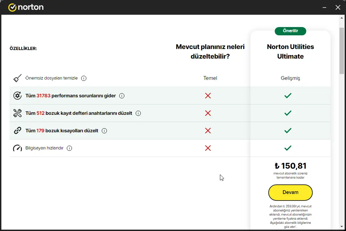The width and height of the screenshot is (346, 231).
Task: Click 'Önemsiz dosyaları temizle' text
Action: tap(51, 78)
